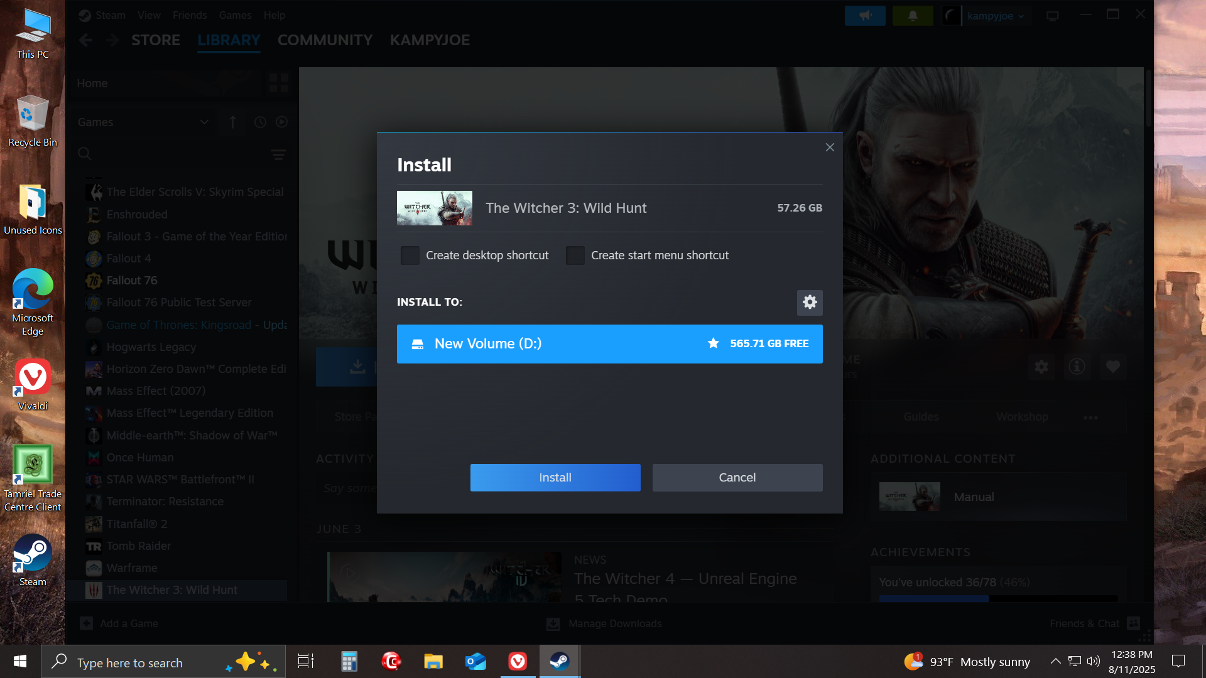1206x678 pixels.
Task: Select Titanfall 2 in game list
Action: [x=137, y=524]
